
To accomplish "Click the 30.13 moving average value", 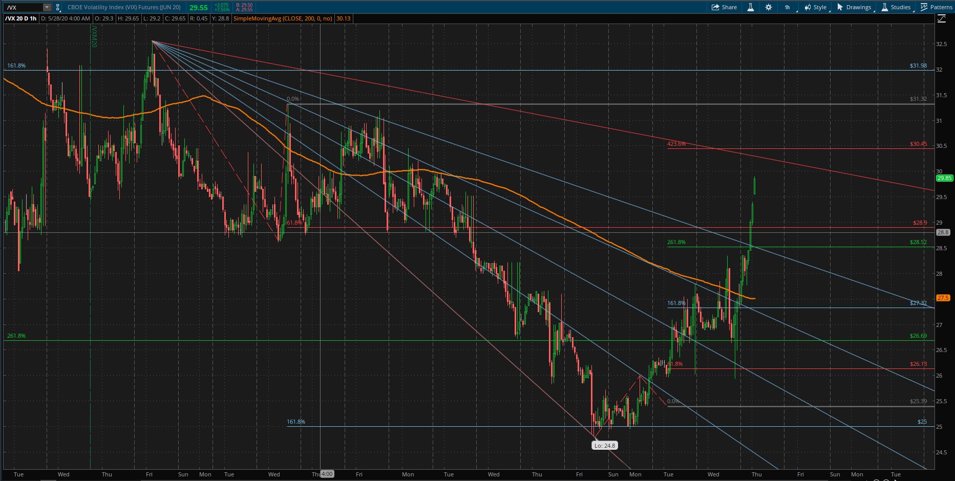I will [343, 18].
